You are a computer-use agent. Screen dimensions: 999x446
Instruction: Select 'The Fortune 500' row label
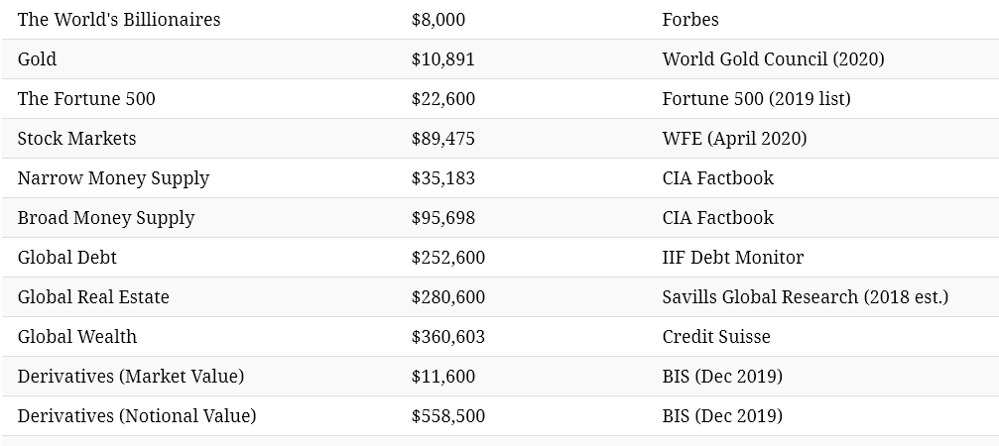(86, 99)
